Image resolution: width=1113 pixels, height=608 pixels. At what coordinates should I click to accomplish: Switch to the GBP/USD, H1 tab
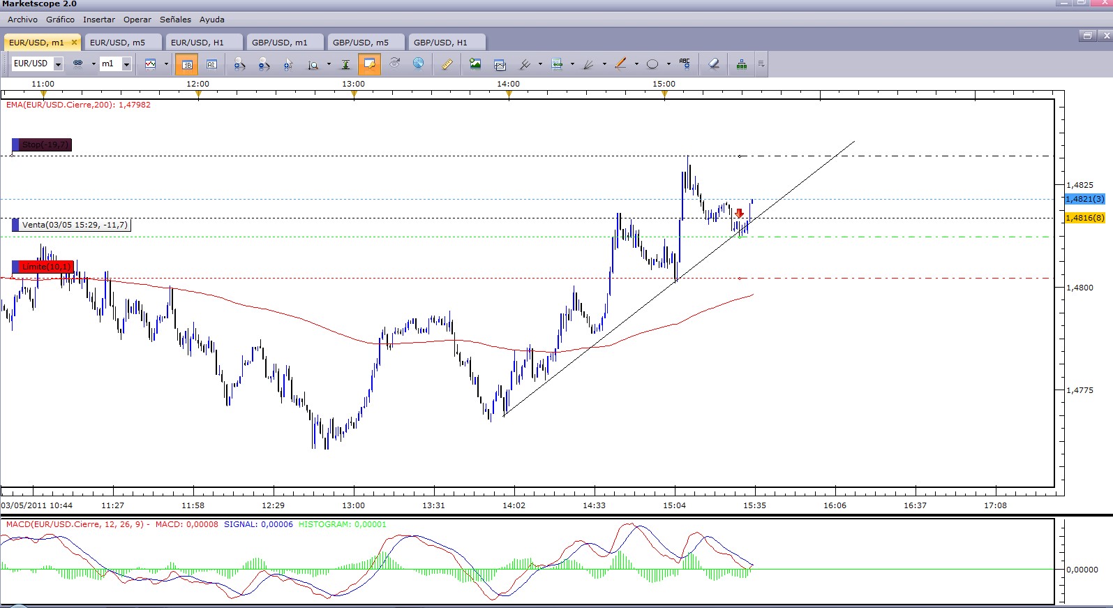(x=440, y=43)
